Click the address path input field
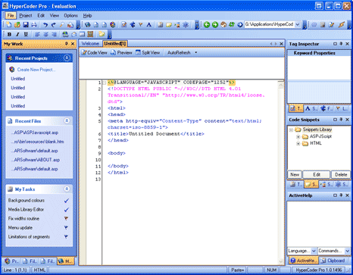Image resolution: width=353 pixels, height=275 pixels. 269,24
